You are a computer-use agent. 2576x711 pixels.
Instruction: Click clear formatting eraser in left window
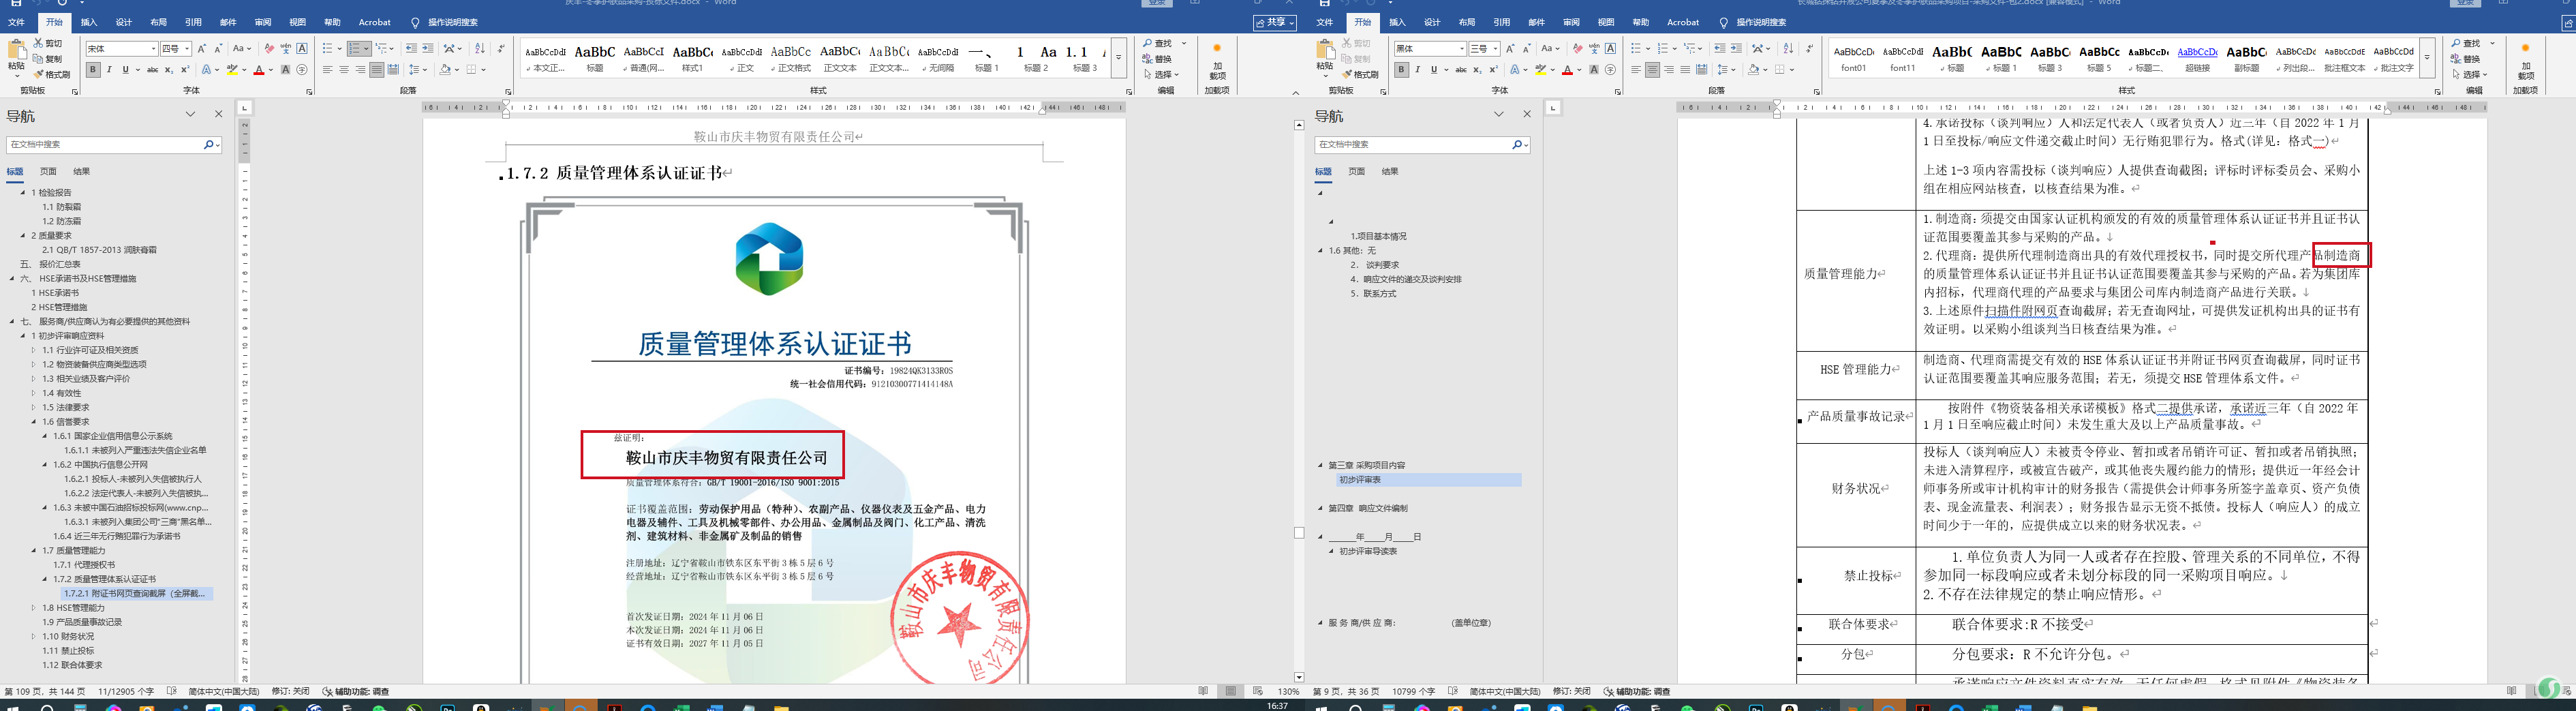pos(268,49)
